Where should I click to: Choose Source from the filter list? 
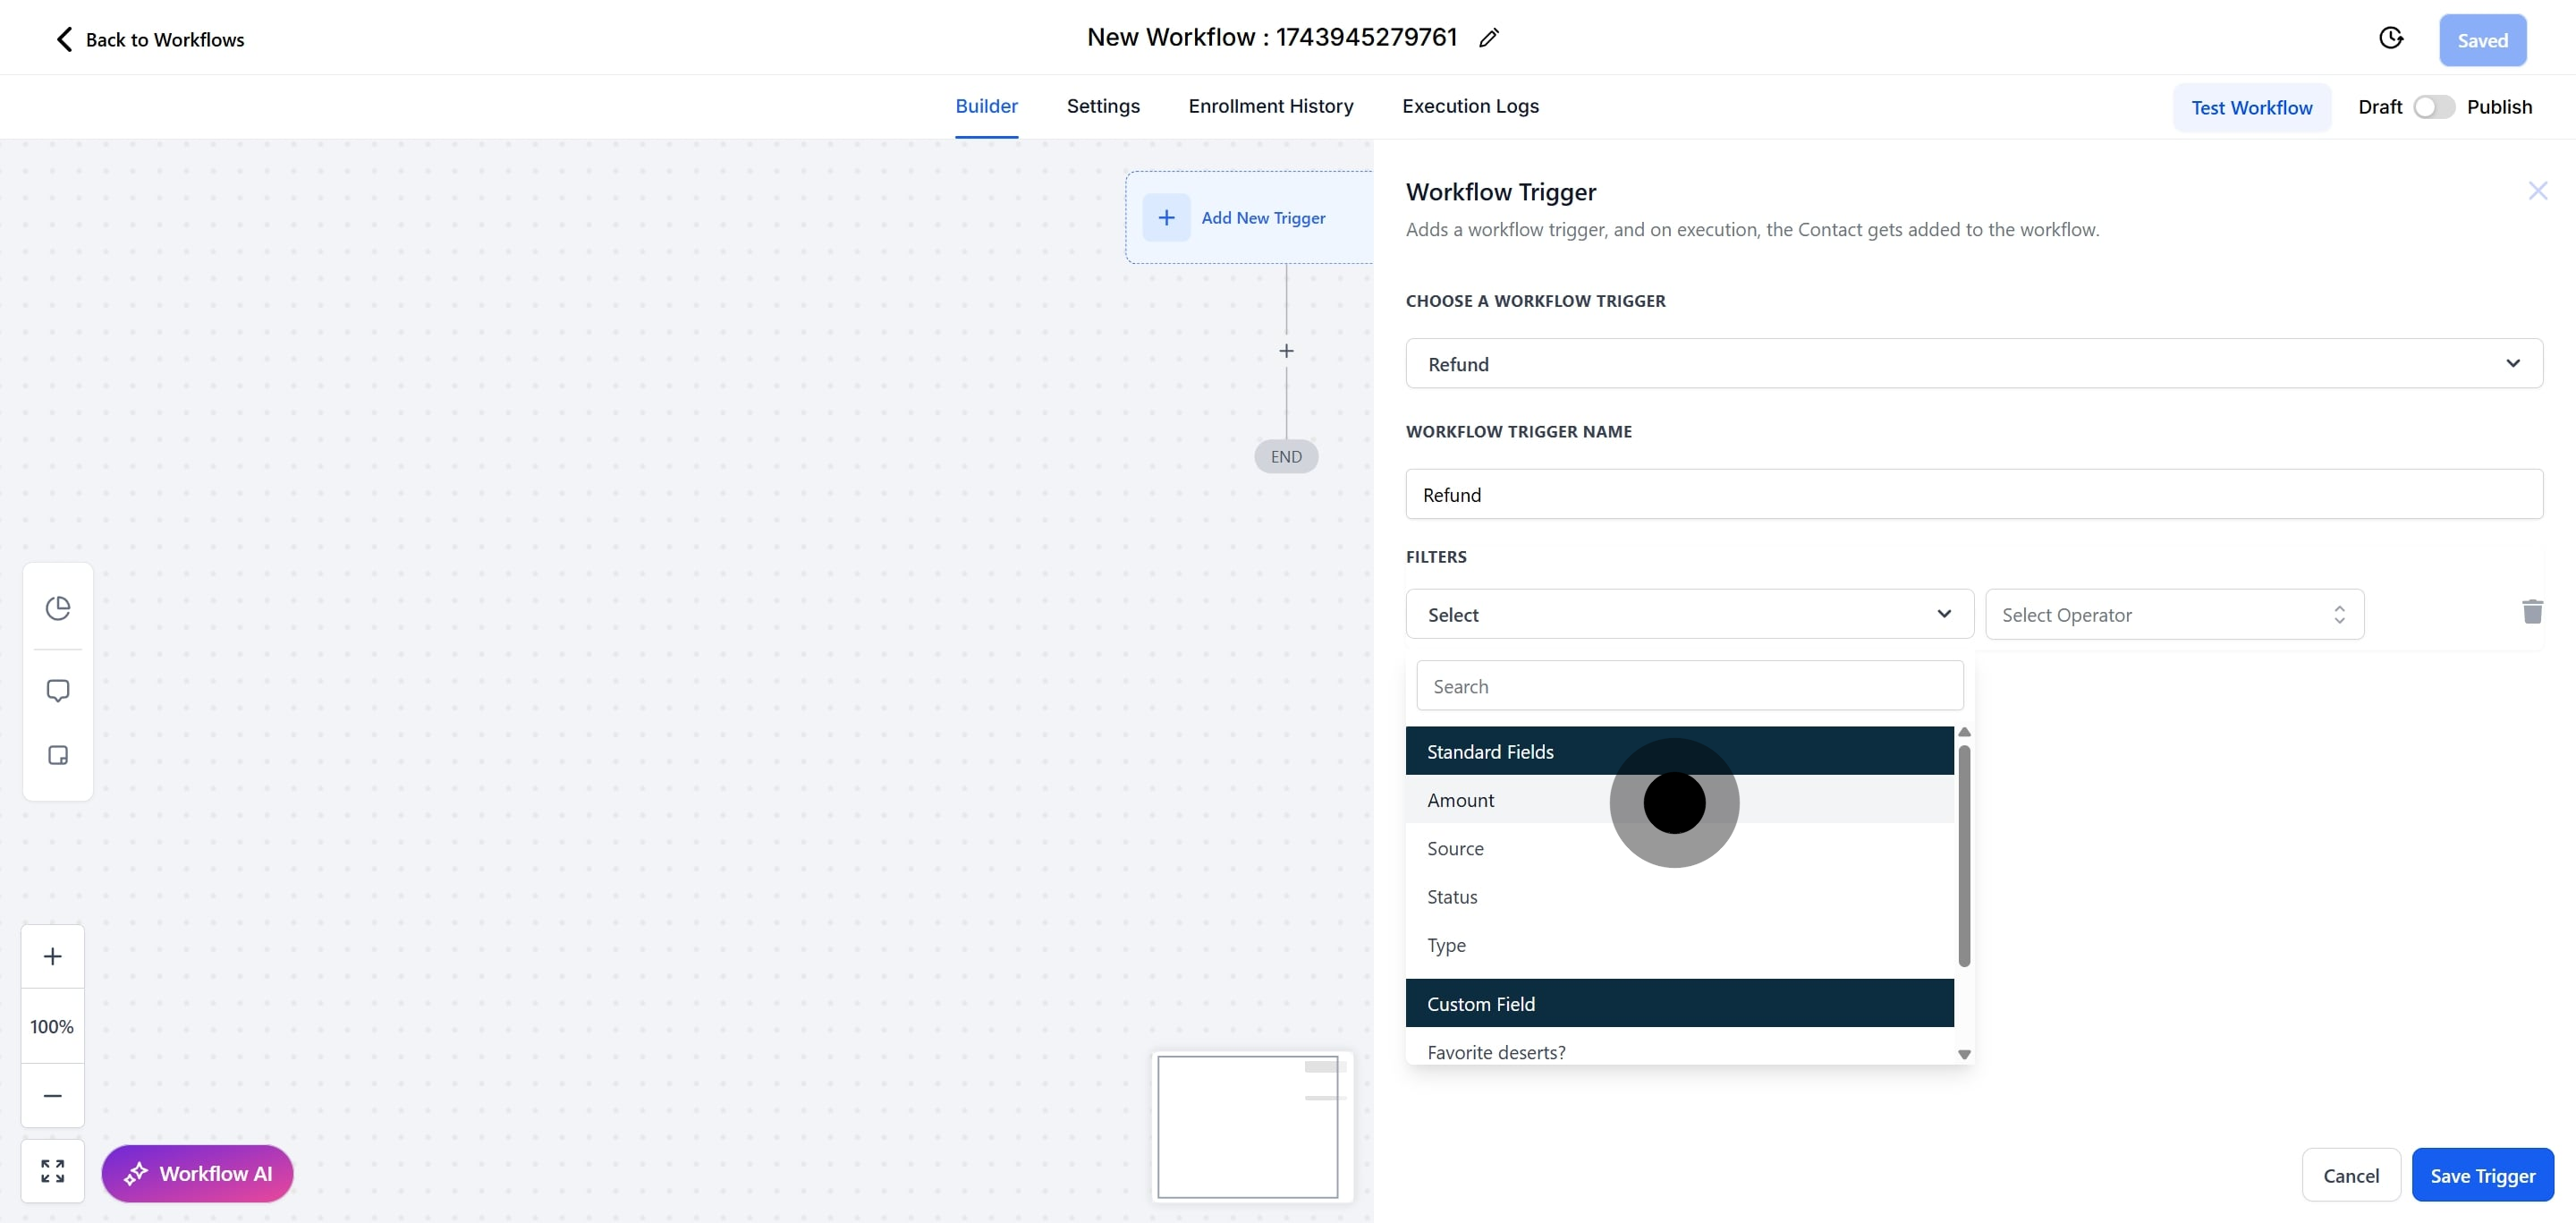pyautogui.click(x=1679, y=848)
